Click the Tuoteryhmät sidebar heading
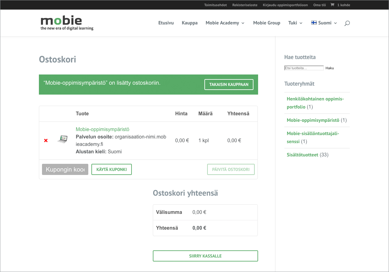 point(299,84)
